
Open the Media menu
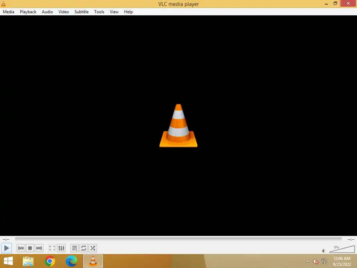pyautogui.click(x=8, y=12)
